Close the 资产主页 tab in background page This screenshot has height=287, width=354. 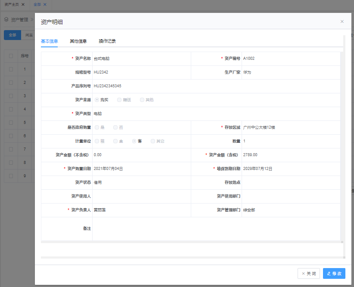coord(23,4)
